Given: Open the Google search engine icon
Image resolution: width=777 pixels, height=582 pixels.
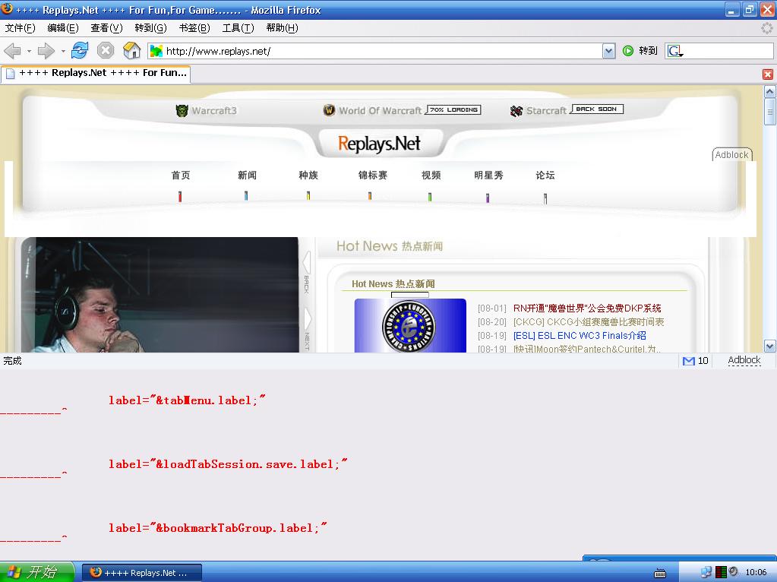Looking at the screenshot, I should (675, 51).
